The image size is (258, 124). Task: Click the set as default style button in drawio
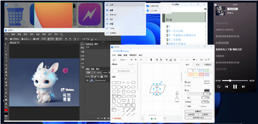198,118
